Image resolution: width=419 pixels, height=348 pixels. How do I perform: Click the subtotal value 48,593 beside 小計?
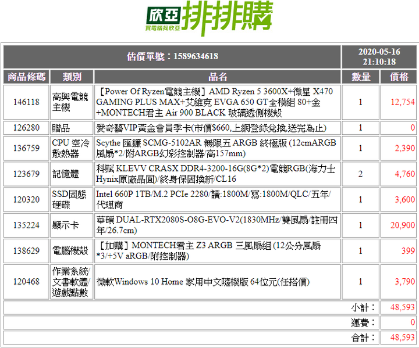pyautogui.click(x=403, y=307)
